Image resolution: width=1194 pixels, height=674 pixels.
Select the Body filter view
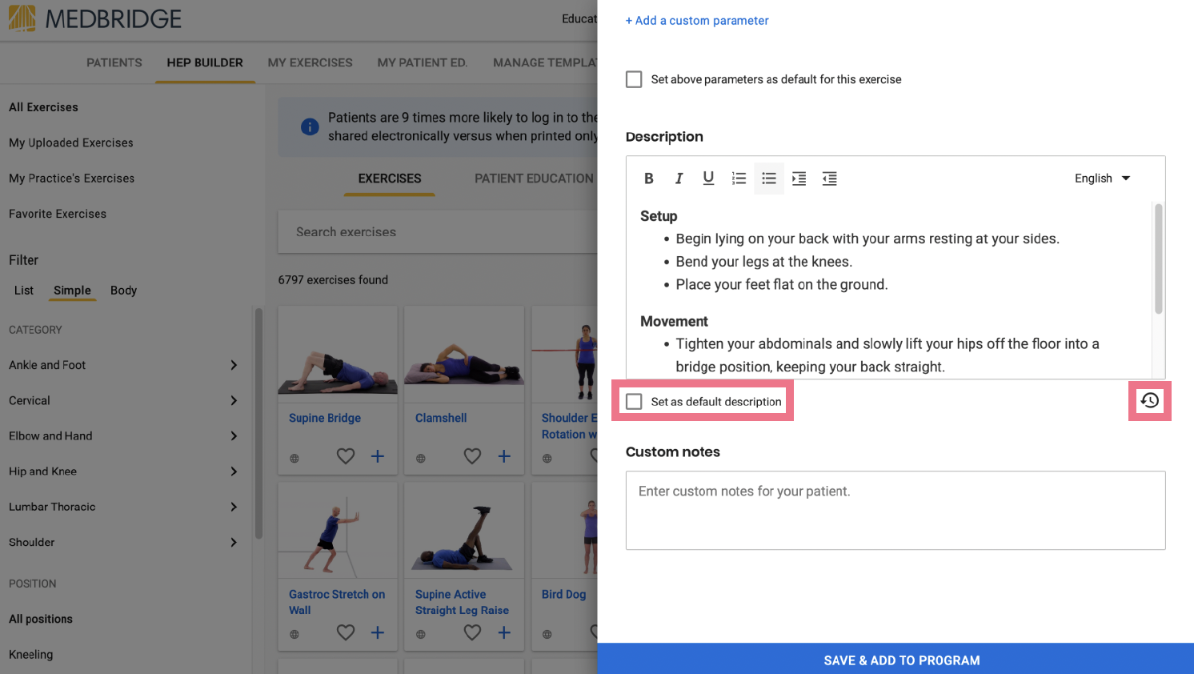click(x=123, y=291)
